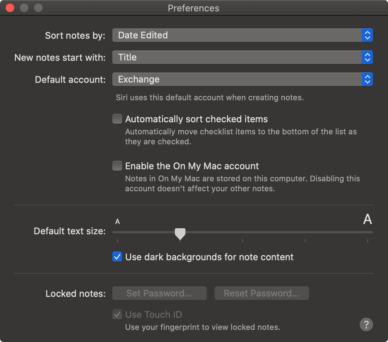The image size is (388, 342).
Task: Enable the On My Mac account checkbox
Action: [x=117, y=166]
